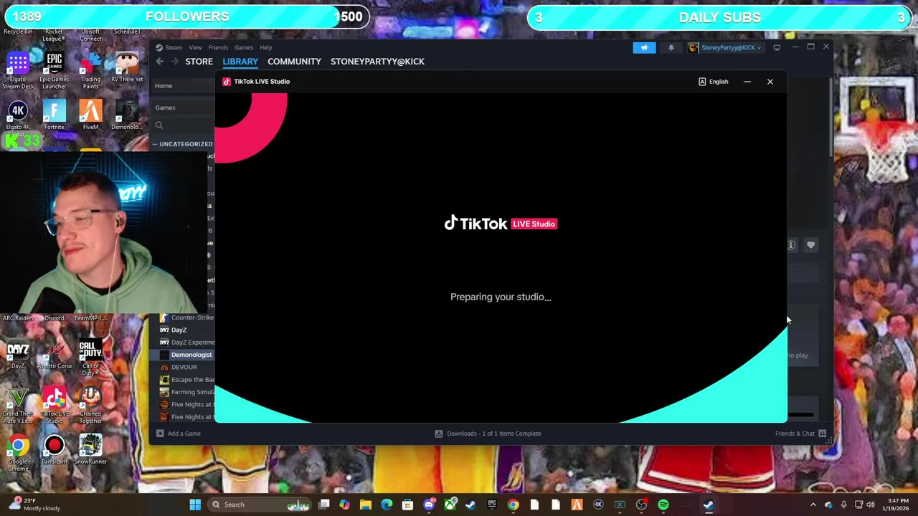Launch Bandicam desktop icon
Image resolution: width=918 pixels, height=516 pixels.
(55, 450)
